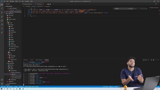Open Run and Debug in the activity bar
This screenshot has width=160, height=90.
coord(2,16)
